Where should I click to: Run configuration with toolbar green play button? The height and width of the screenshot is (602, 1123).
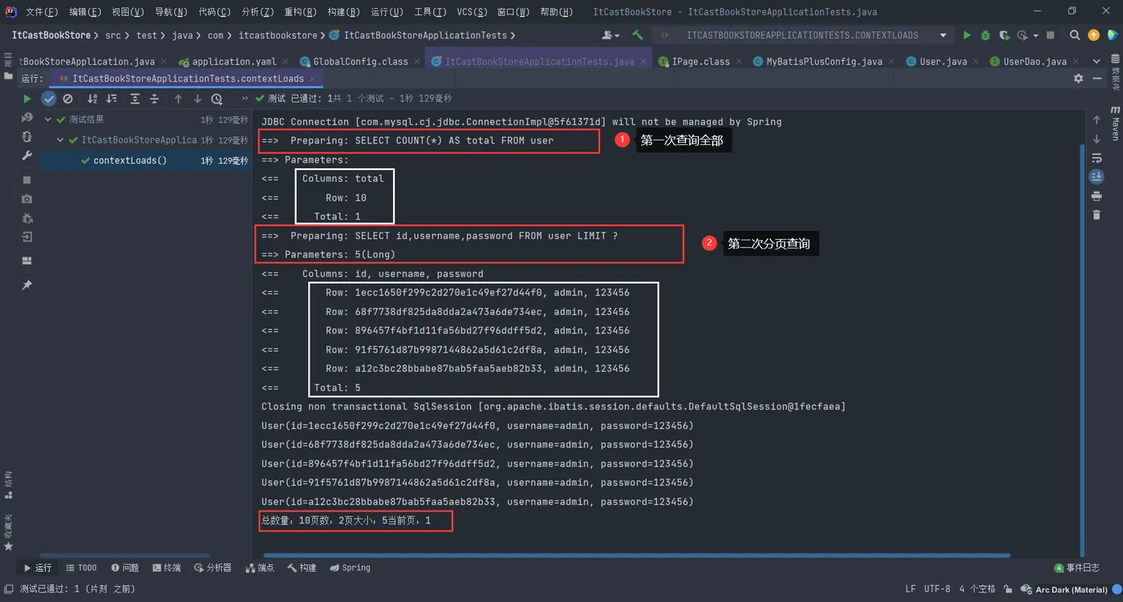[x=967, y=35]
